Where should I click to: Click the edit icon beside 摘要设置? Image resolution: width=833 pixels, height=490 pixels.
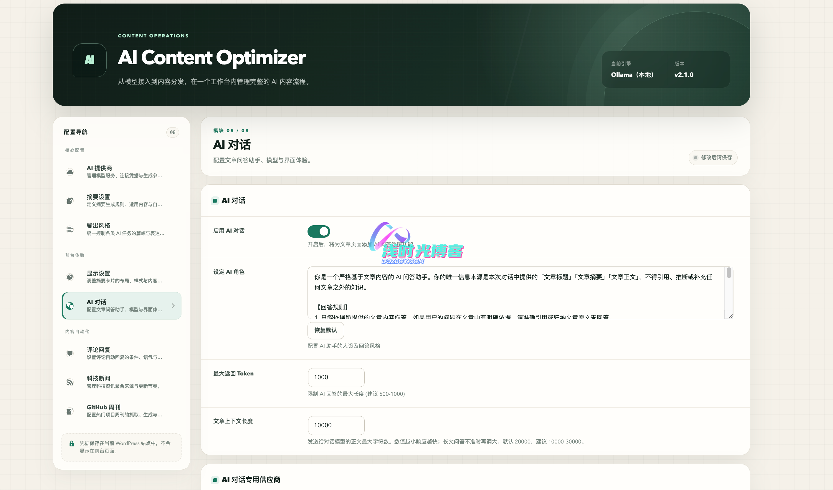[70, 201]
